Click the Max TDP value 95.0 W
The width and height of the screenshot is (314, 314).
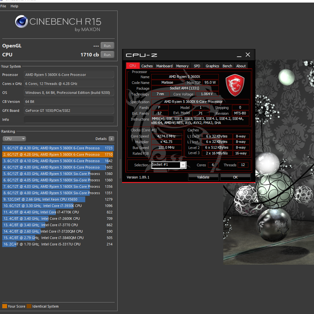coord(210,82)
